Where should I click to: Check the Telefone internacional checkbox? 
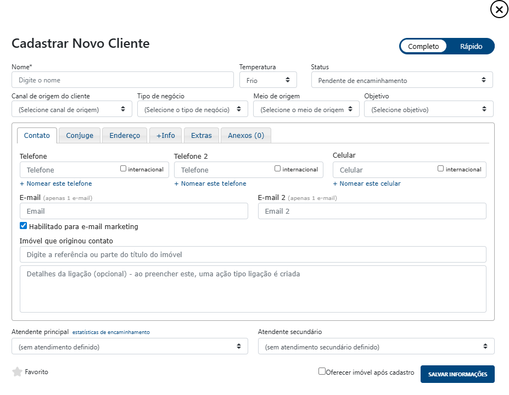click(x=124, y=169)
